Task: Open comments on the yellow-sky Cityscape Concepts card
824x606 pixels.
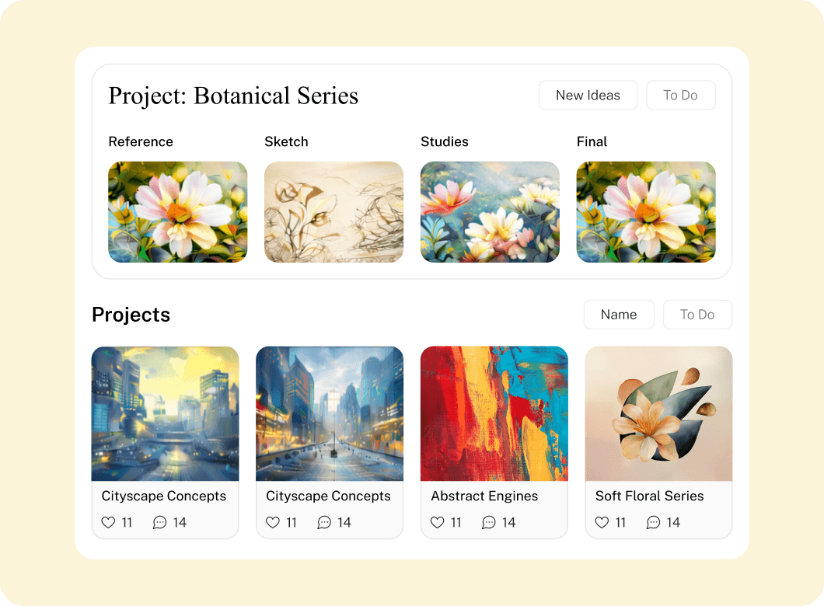Action: click(159, 523)
